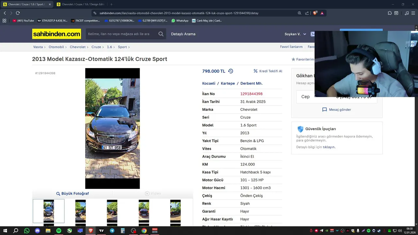Image resolution: width=418 pixels, height=235 pixels.
Task: Click Mesaj gönder button
Action: click(337, 110)
